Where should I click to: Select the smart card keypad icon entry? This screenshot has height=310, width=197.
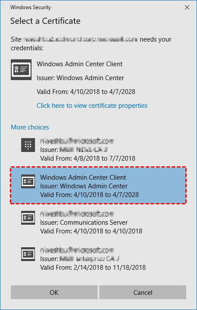[28, 145]
